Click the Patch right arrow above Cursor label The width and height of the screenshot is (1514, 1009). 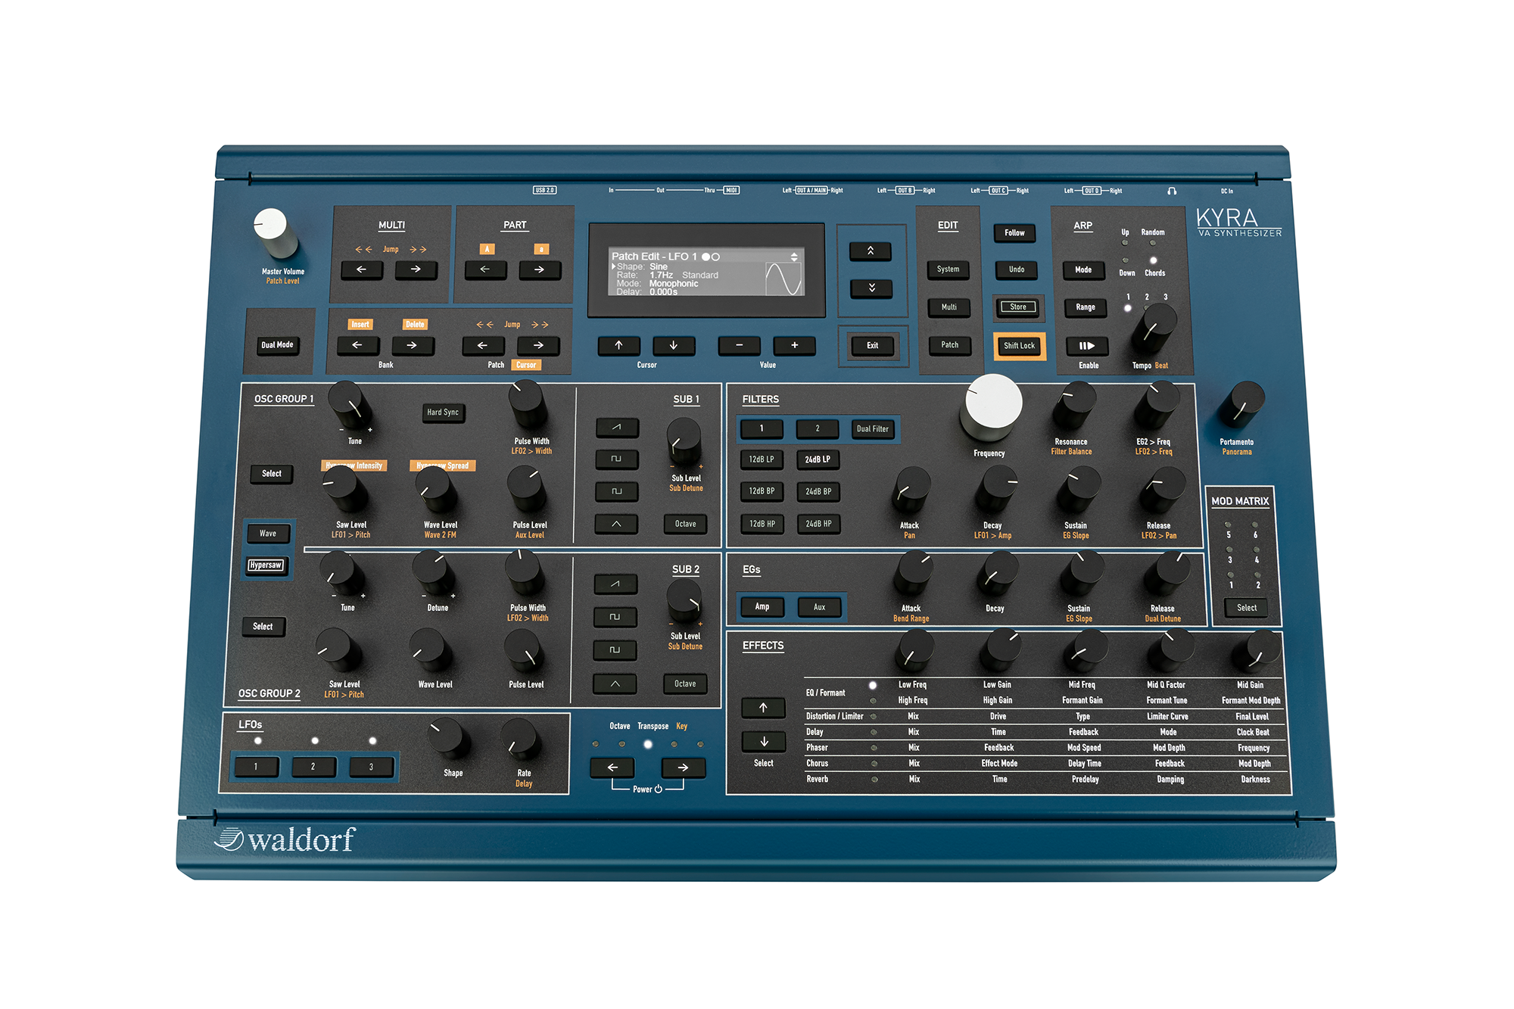[538, 345]
